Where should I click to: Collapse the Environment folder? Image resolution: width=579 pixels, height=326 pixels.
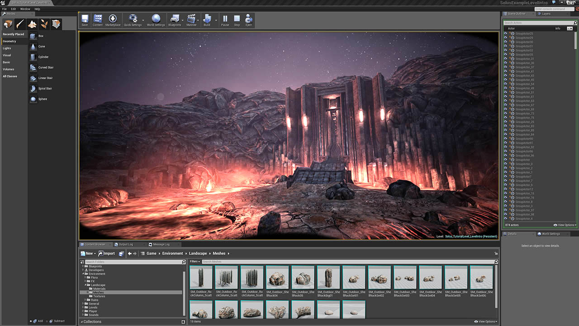(x=83, y=274)
